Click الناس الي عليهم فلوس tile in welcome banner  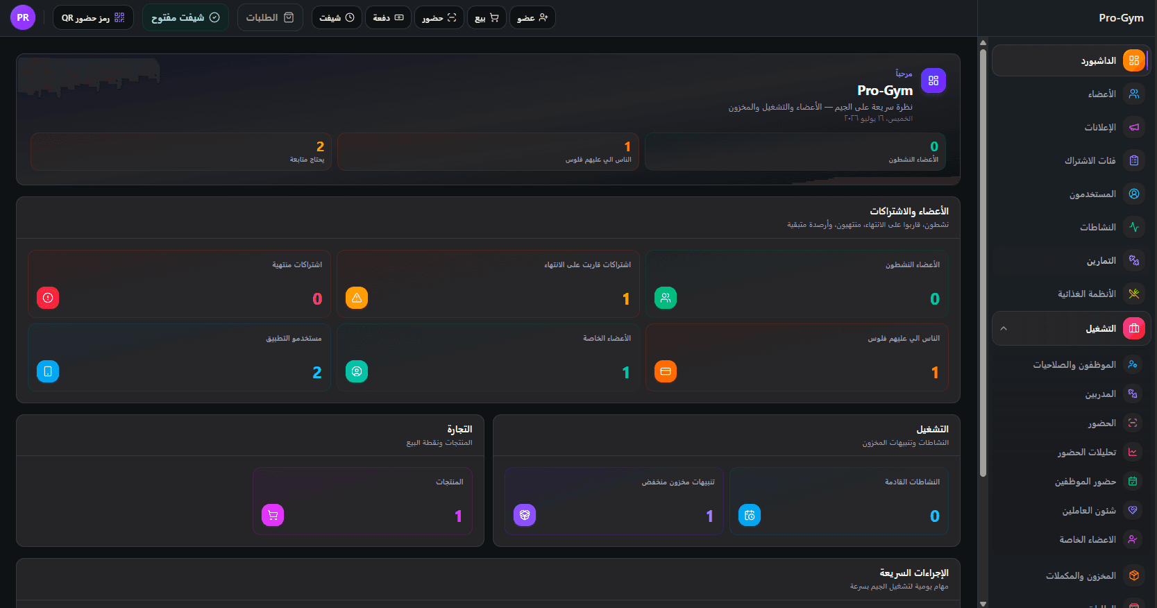click(x=488, y=151)
